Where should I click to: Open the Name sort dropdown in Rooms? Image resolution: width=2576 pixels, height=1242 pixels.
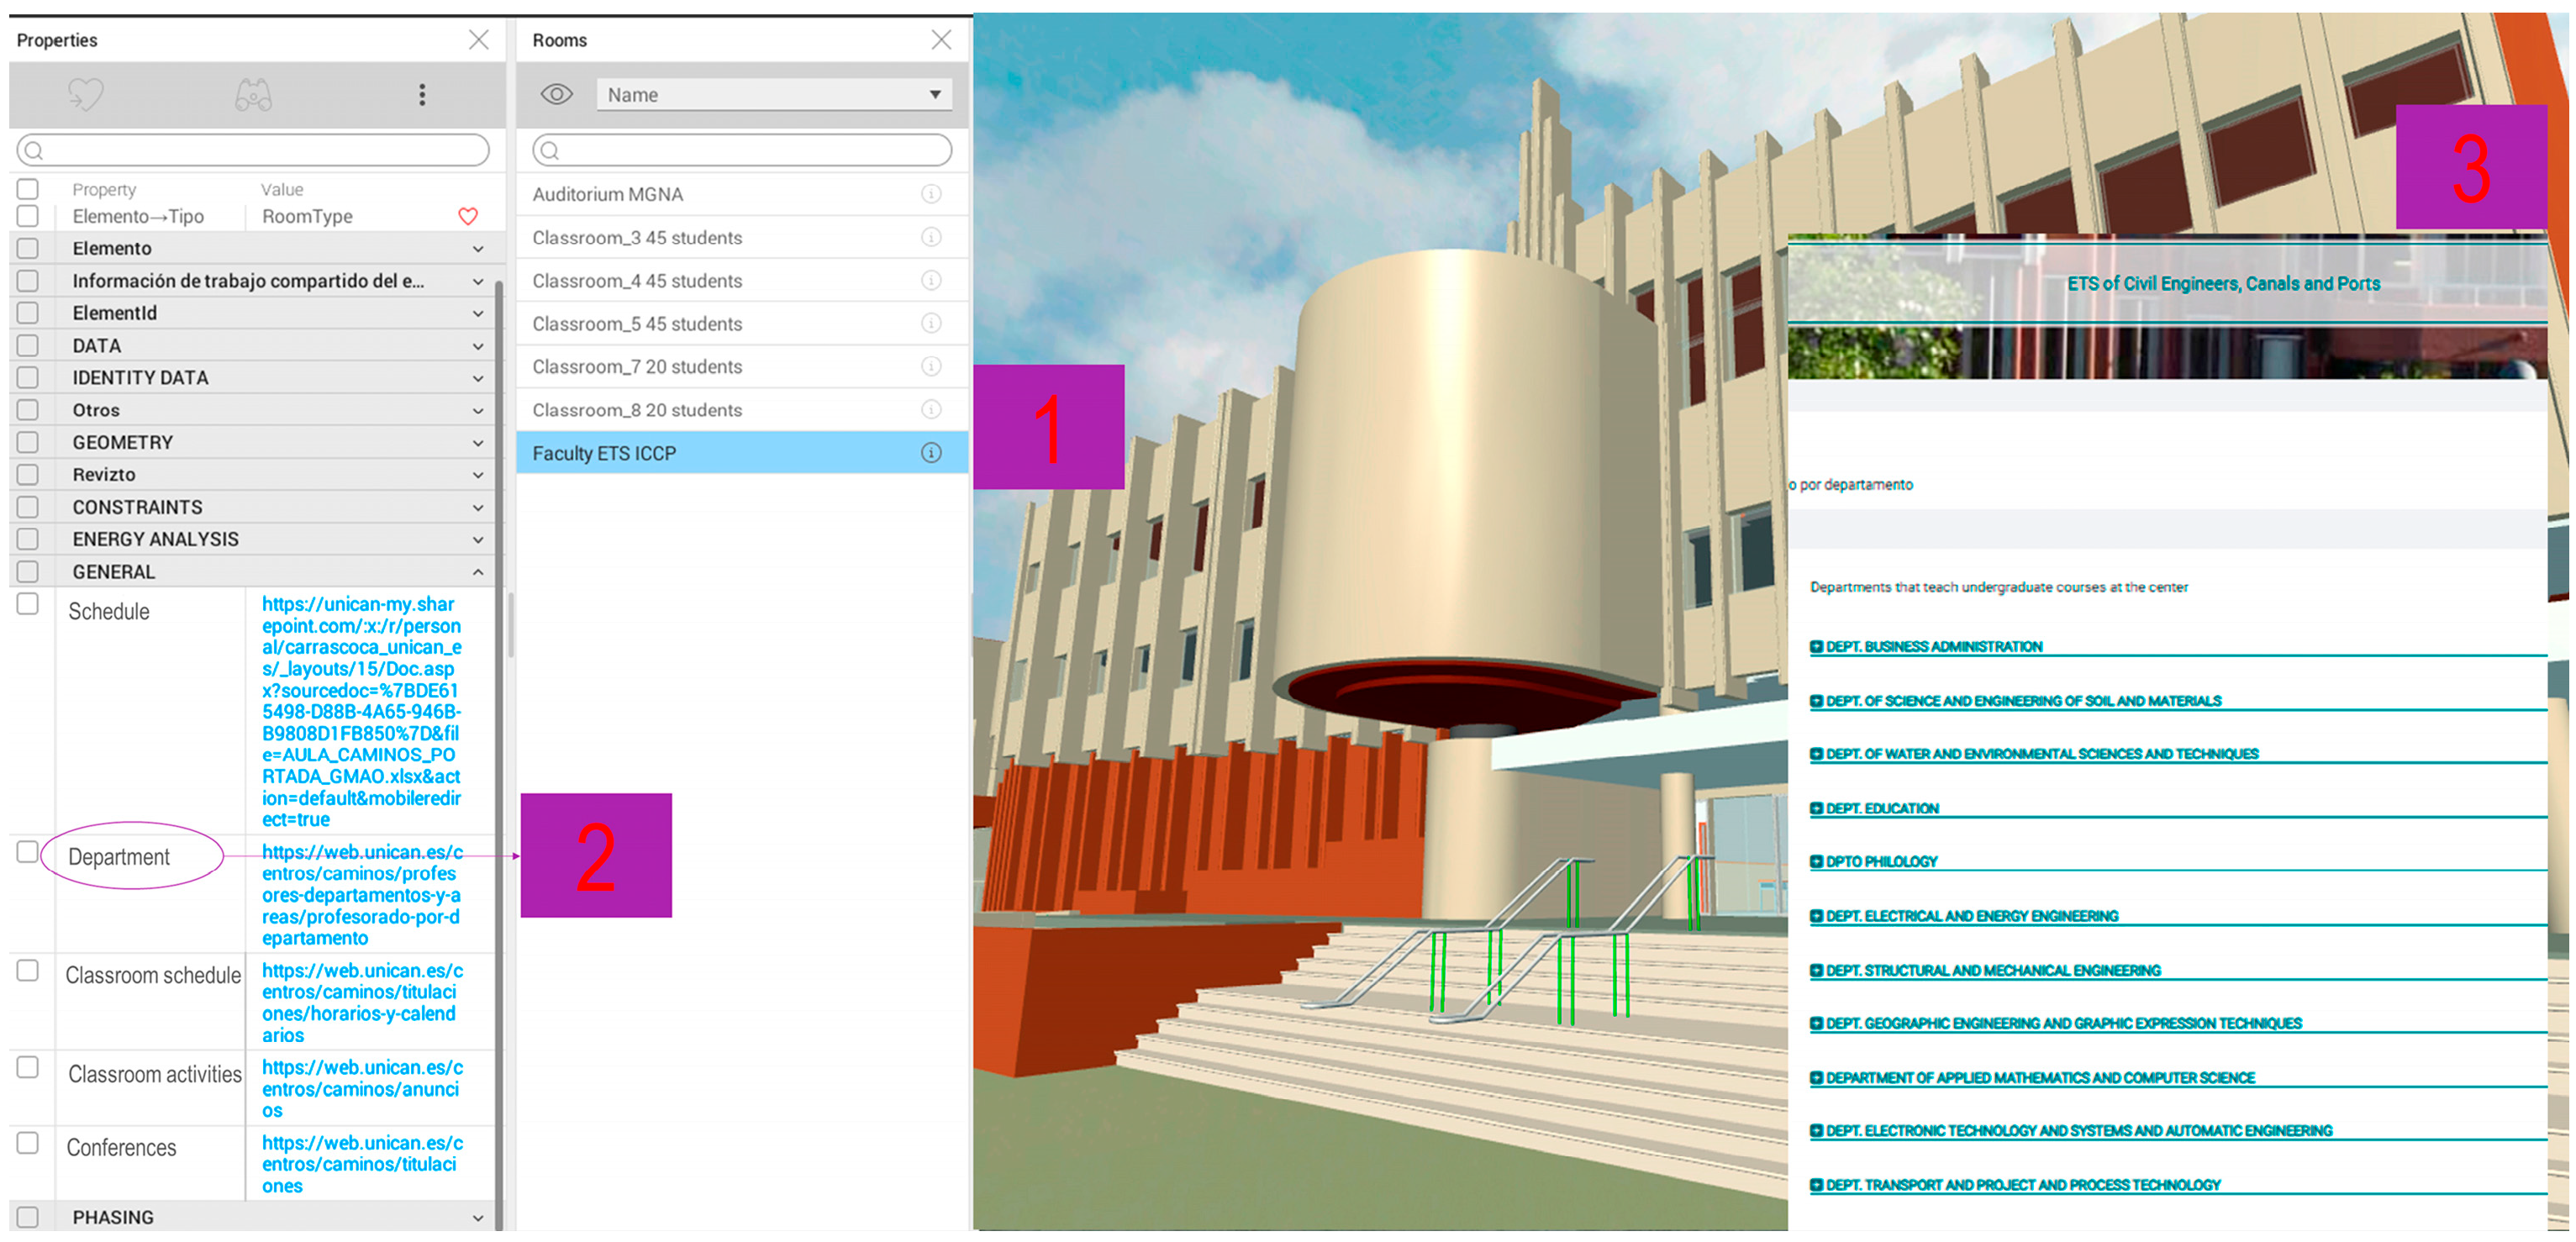[774, 95]
